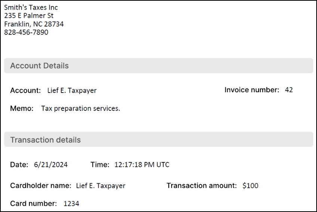
Task: Select the transaction amount $100
Action: click(x=250, y=185)
